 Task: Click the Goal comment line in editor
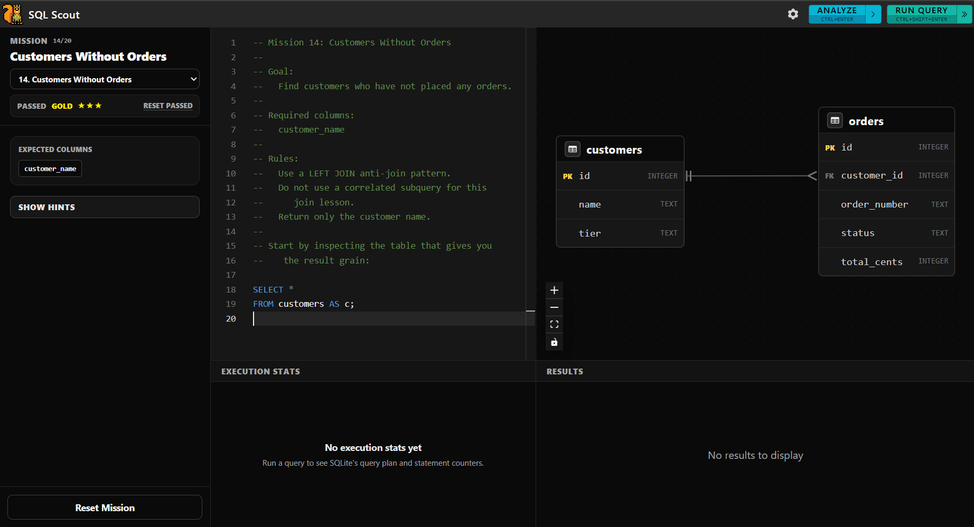(x=273, y=71)
